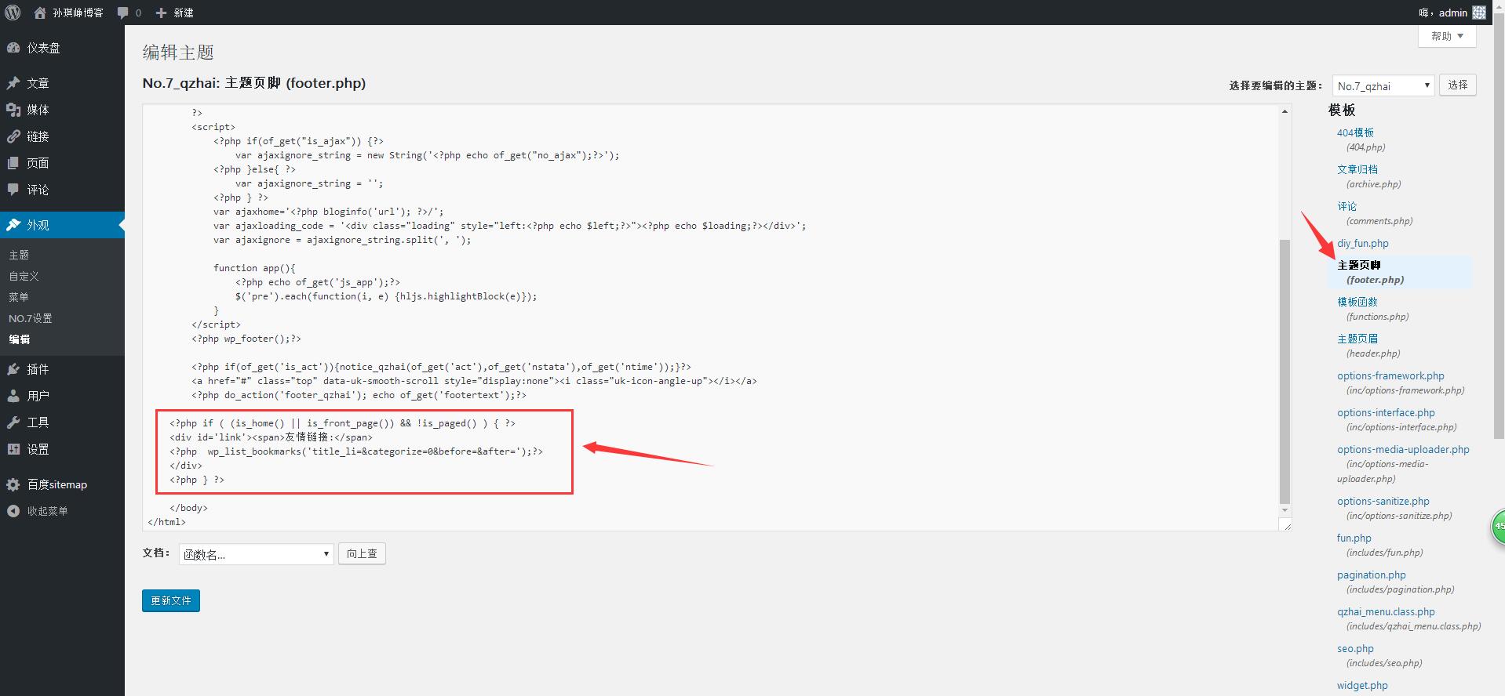The height and width of the screenshot is (696, 1505).
Task: Click 新建 in the admin bar
Action: (x=184, y=13)
